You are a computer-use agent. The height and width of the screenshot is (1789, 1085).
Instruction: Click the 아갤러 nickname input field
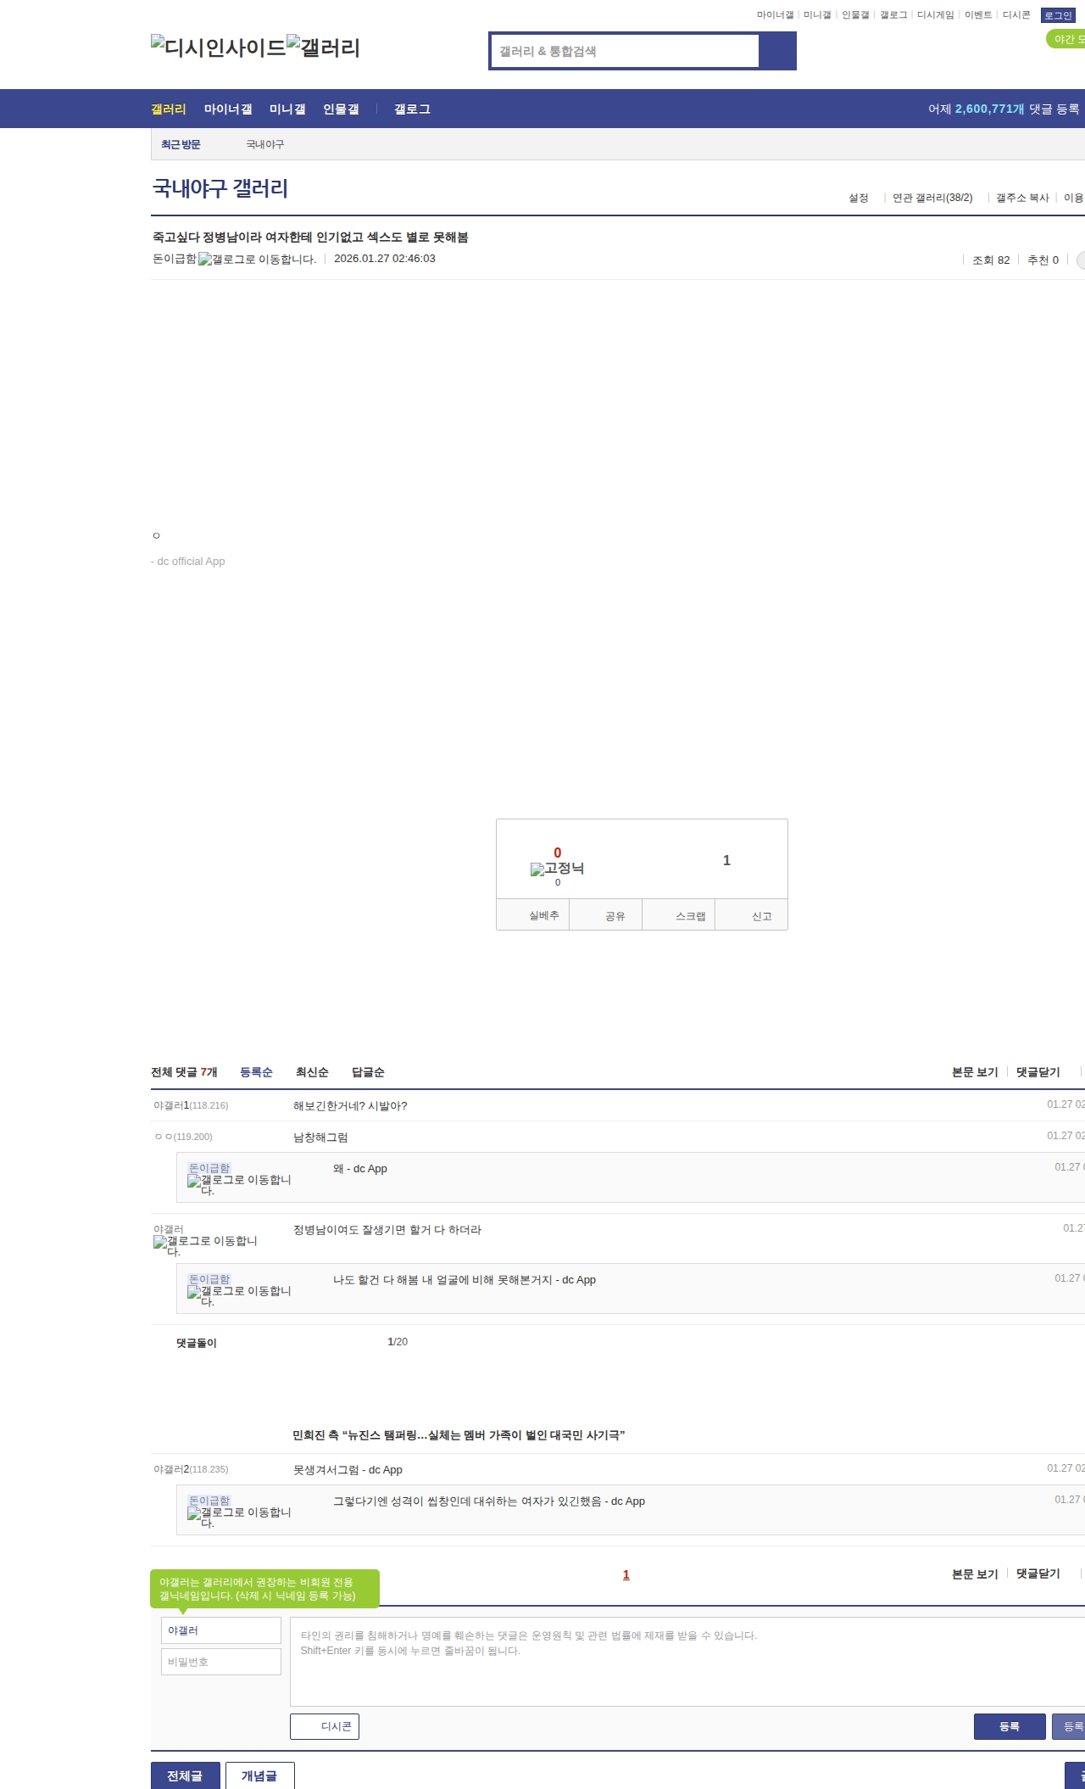[x=221, y=1630]
